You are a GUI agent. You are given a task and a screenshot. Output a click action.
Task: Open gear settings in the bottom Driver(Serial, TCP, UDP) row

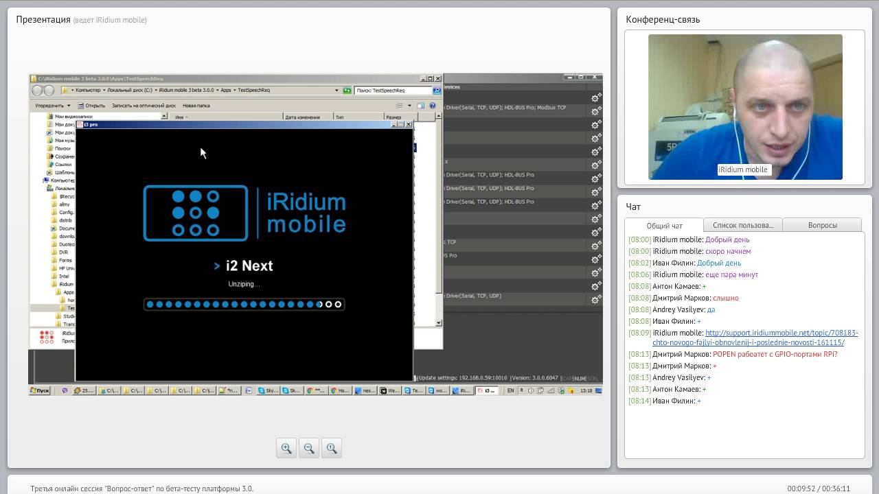point(596,300)
